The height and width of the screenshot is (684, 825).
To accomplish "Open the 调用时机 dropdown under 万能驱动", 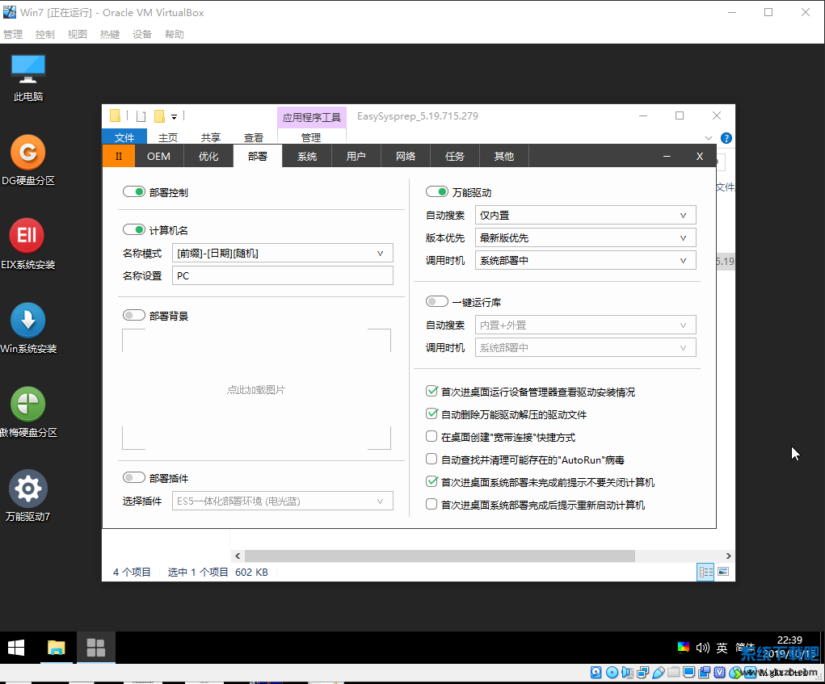I will [586, 261].
